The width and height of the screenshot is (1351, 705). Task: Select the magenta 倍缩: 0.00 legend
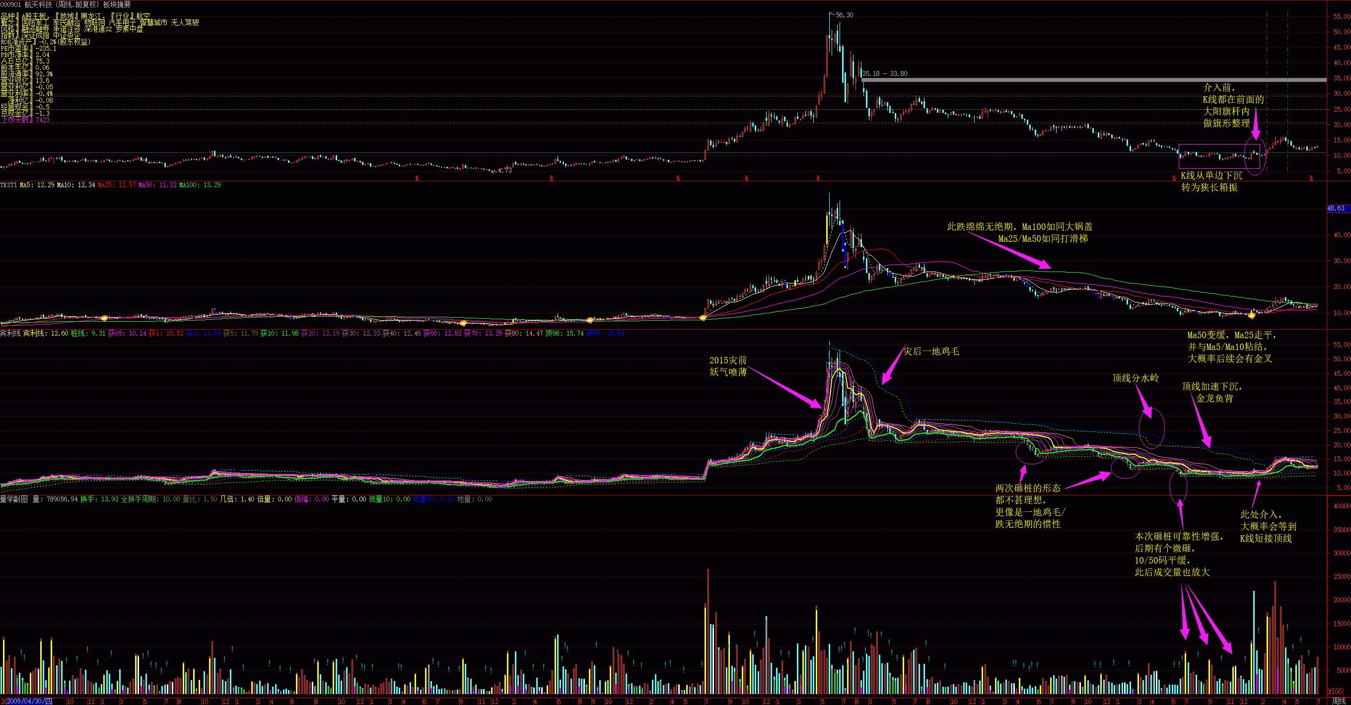[311, 499]
